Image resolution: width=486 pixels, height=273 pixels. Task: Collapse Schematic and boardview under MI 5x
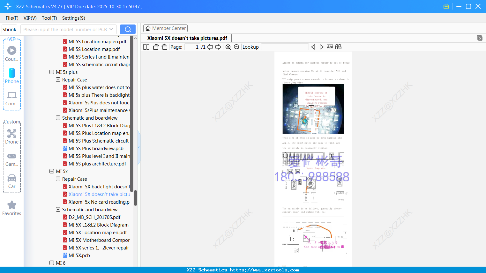[x=58, y=210]
